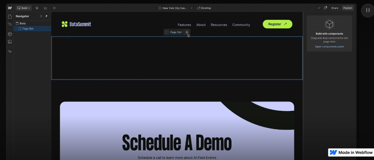Pin the Navigator panel
The height and width of the screenshot is (160, 374).
(x=46, y=16)
